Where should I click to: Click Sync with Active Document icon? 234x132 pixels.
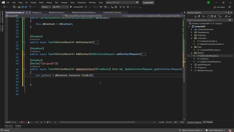pyautogui.click(x=208, y=16)
